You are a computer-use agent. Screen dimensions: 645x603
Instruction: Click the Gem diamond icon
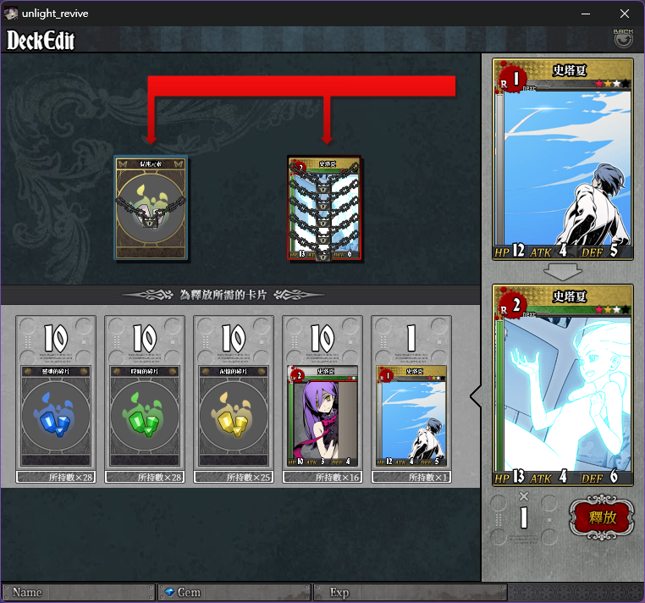coord(169,592)
